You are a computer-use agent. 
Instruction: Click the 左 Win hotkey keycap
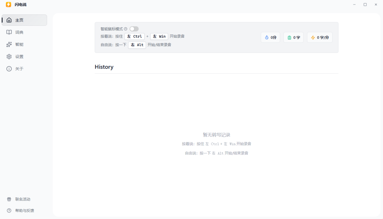[x=159, y=36]
